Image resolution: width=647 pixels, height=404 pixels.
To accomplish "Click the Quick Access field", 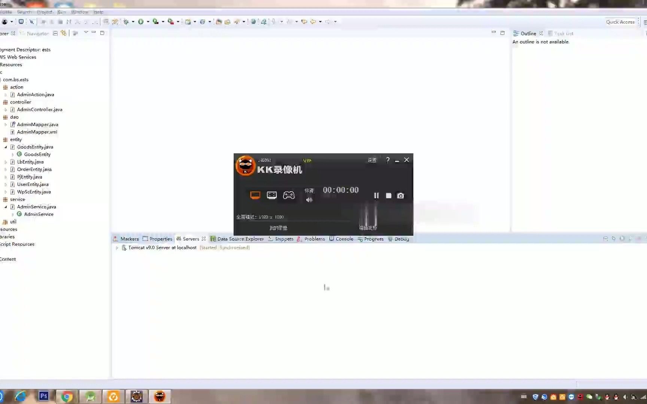I will click(620, 22).
